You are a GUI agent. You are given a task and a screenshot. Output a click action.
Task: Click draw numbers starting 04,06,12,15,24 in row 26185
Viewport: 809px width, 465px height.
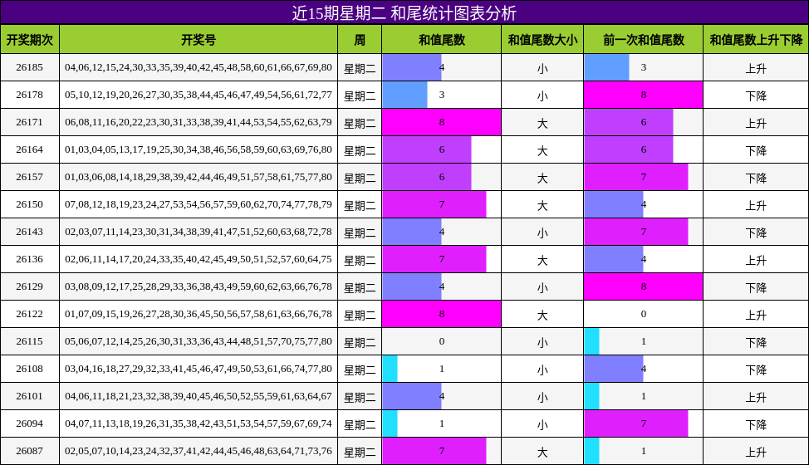tap(199, 67)
